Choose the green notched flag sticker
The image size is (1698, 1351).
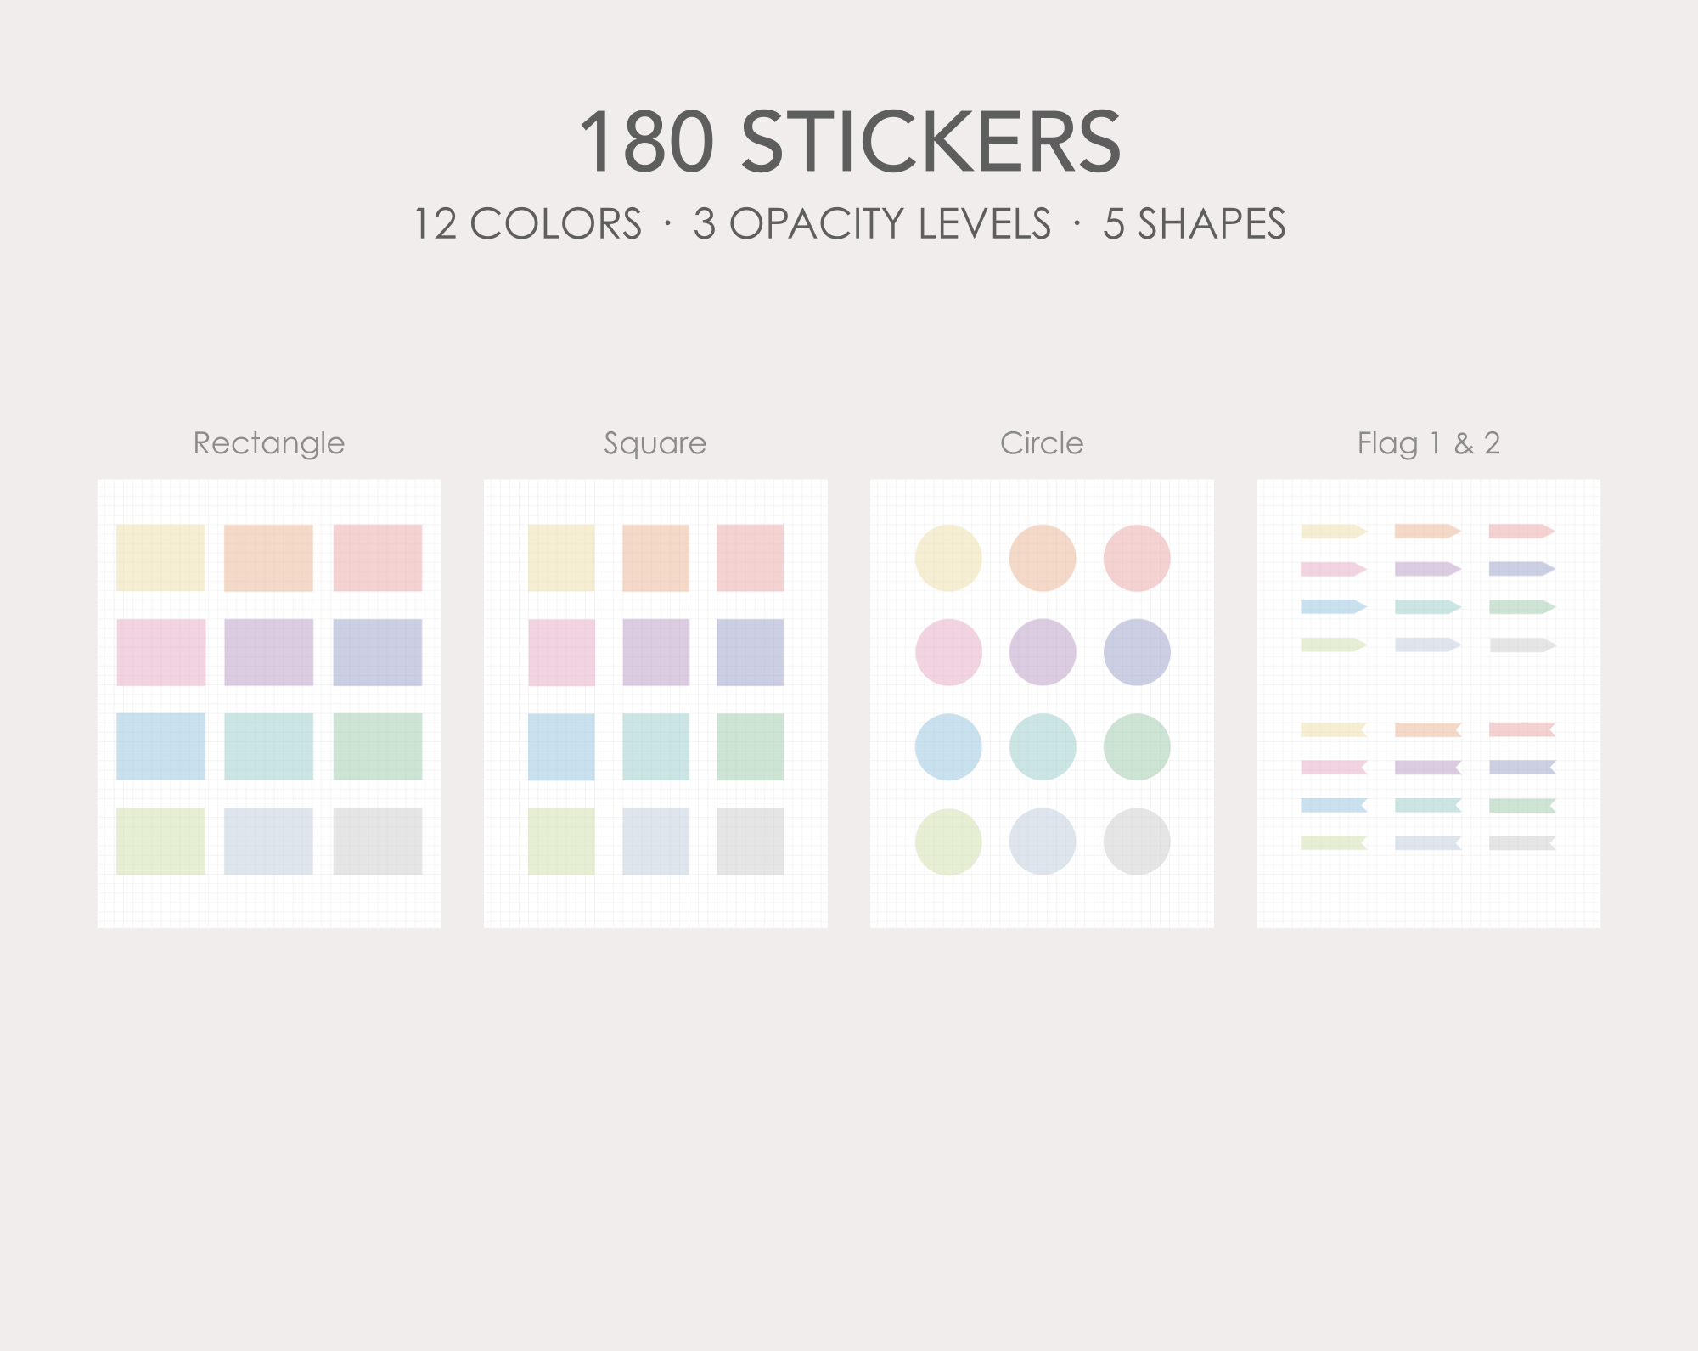click(x=1522, y=805)
